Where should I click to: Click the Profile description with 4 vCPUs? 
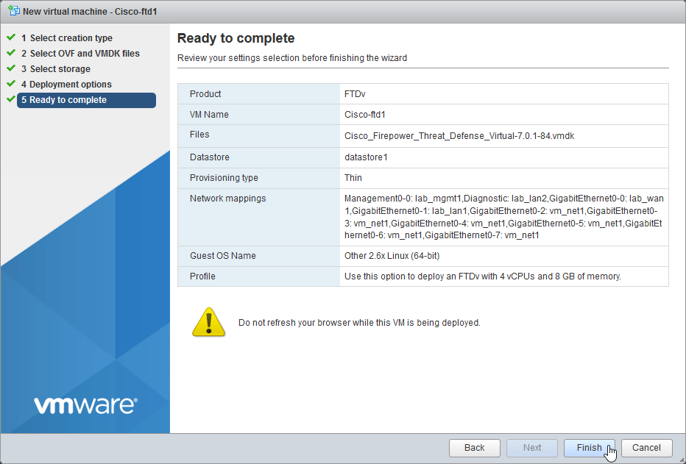(483, 276)
